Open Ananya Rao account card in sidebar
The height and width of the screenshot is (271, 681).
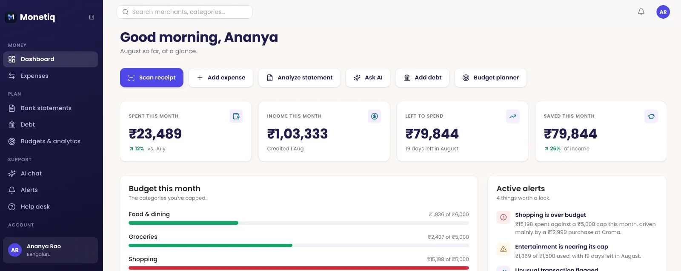click(50, 250)
